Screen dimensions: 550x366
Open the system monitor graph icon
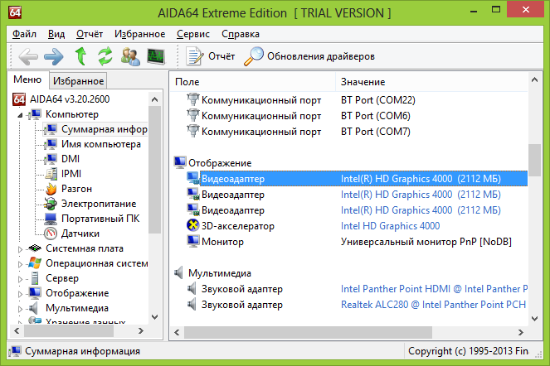click(x=156, y=56)
